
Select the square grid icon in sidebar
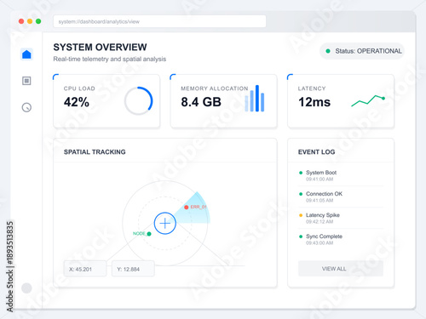pyautogui.click(x=26, y=81)
